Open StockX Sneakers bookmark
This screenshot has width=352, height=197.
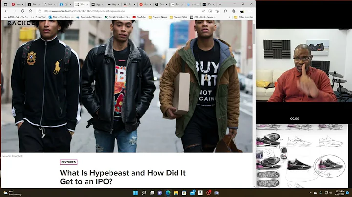(117, 17)
